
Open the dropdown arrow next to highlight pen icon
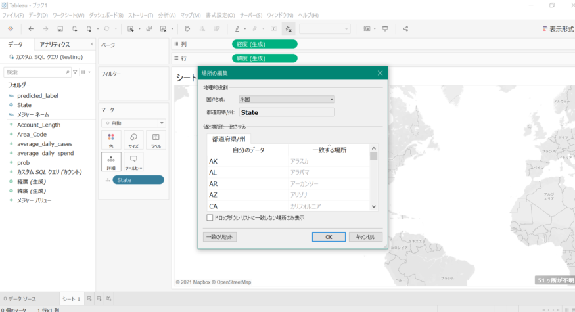[x=245, y=29]
